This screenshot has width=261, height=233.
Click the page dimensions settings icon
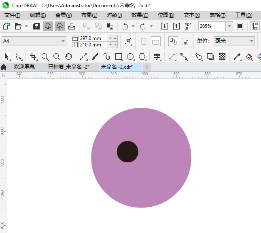pos(128,41)
